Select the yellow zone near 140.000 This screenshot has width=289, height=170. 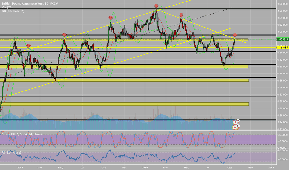coord(124,66)
